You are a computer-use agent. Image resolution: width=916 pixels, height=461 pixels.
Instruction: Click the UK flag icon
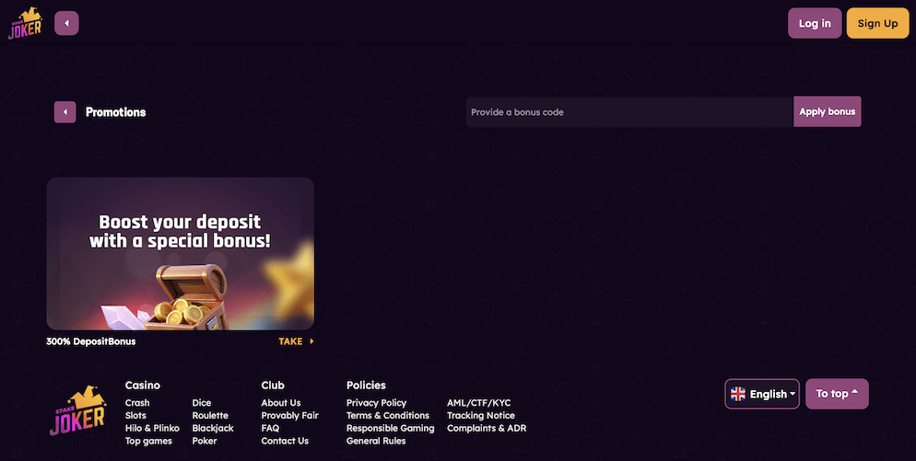point(738,394)
